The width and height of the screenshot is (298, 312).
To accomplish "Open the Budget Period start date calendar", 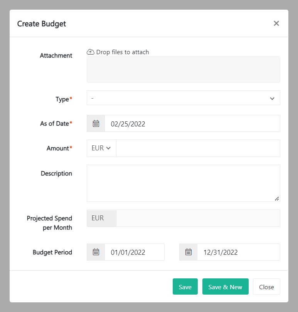I will click(x=96, y=252).
